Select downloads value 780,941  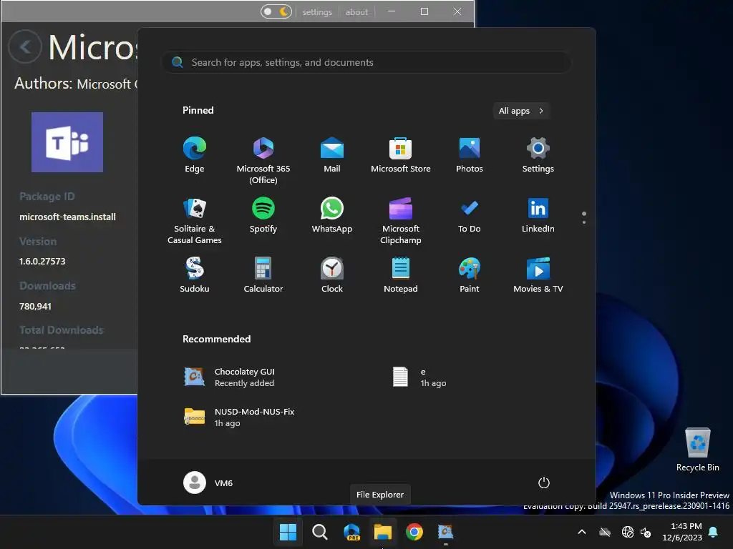(35, 306)
